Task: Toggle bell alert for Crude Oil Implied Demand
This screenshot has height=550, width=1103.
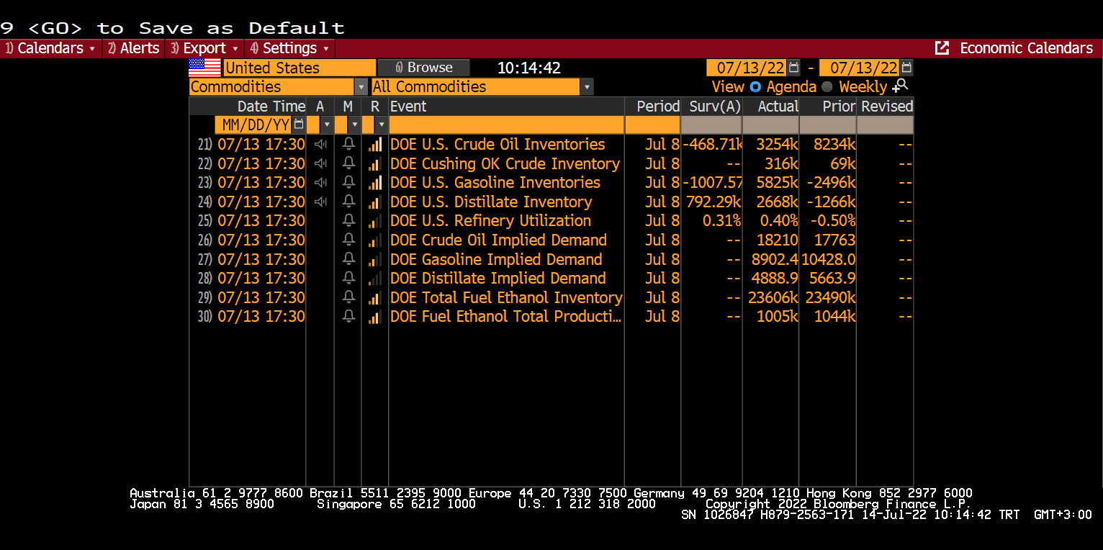Action: click(x=348, y=240)
